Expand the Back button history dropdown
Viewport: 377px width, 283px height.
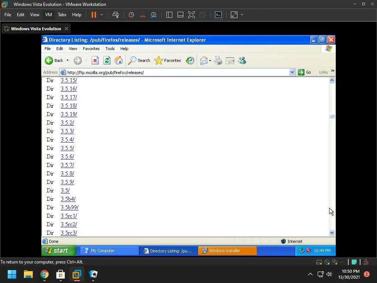68,60
